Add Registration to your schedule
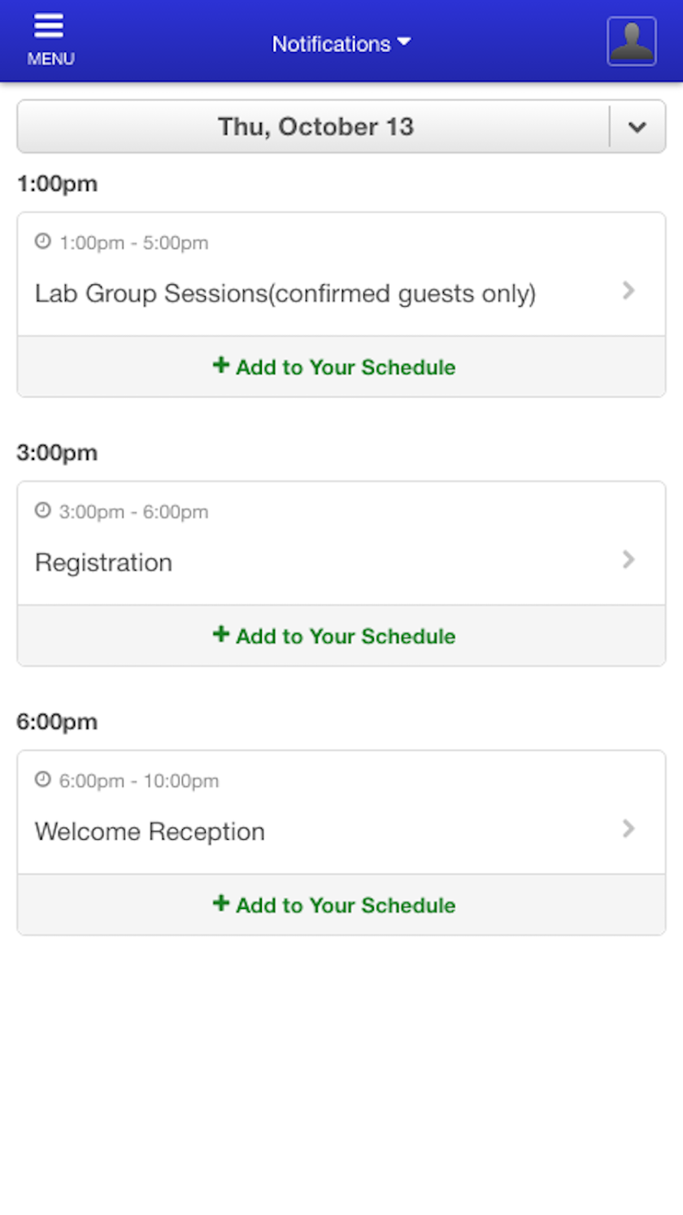 (x=341, y=636)
